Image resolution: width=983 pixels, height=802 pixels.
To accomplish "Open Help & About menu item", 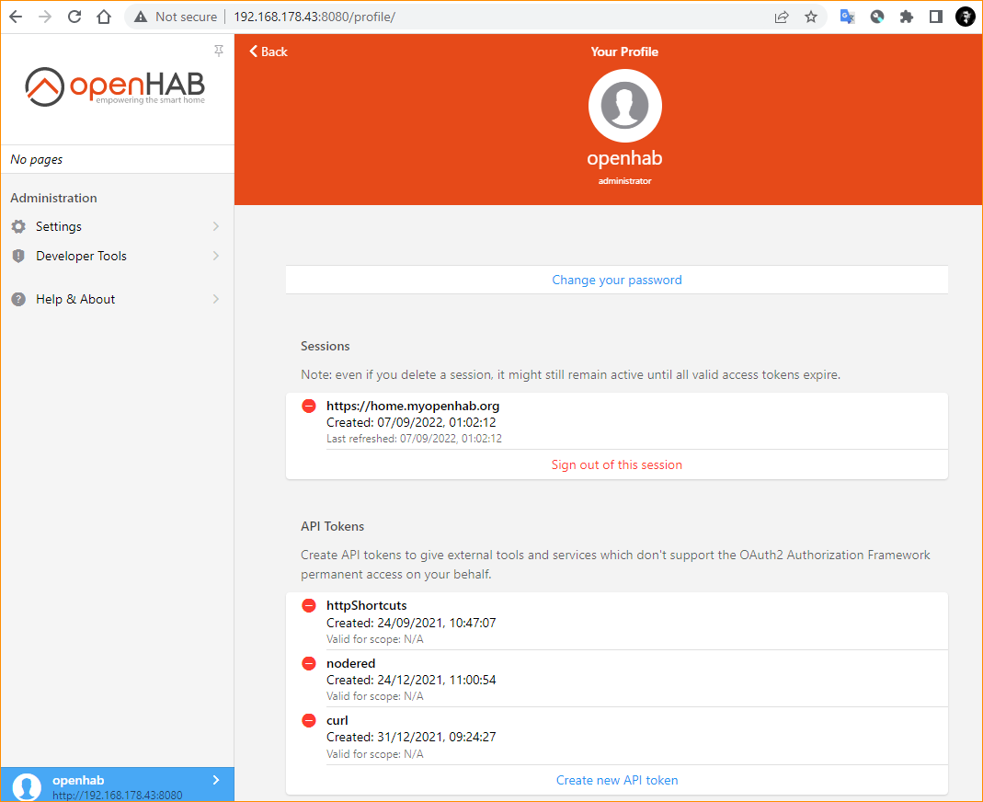I will 75,299.
